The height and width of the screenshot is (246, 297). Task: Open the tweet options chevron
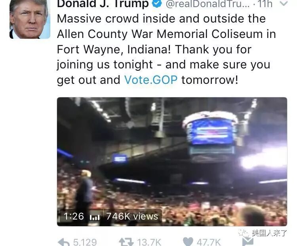point(284,3)
